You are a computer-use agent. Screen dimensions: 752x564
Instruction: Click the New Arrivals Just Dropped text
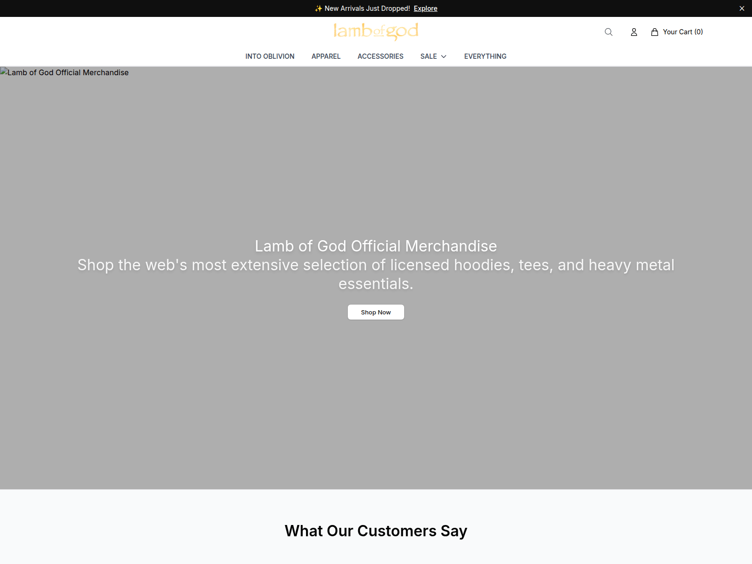tap(367, 8)
